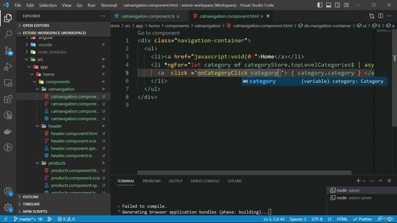
Task: Open terminal panel more actions ellipsis
Action: [x=372, y=181]
